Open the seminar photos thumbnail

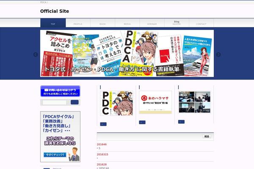pyautogui.click(x=195, y=102)
